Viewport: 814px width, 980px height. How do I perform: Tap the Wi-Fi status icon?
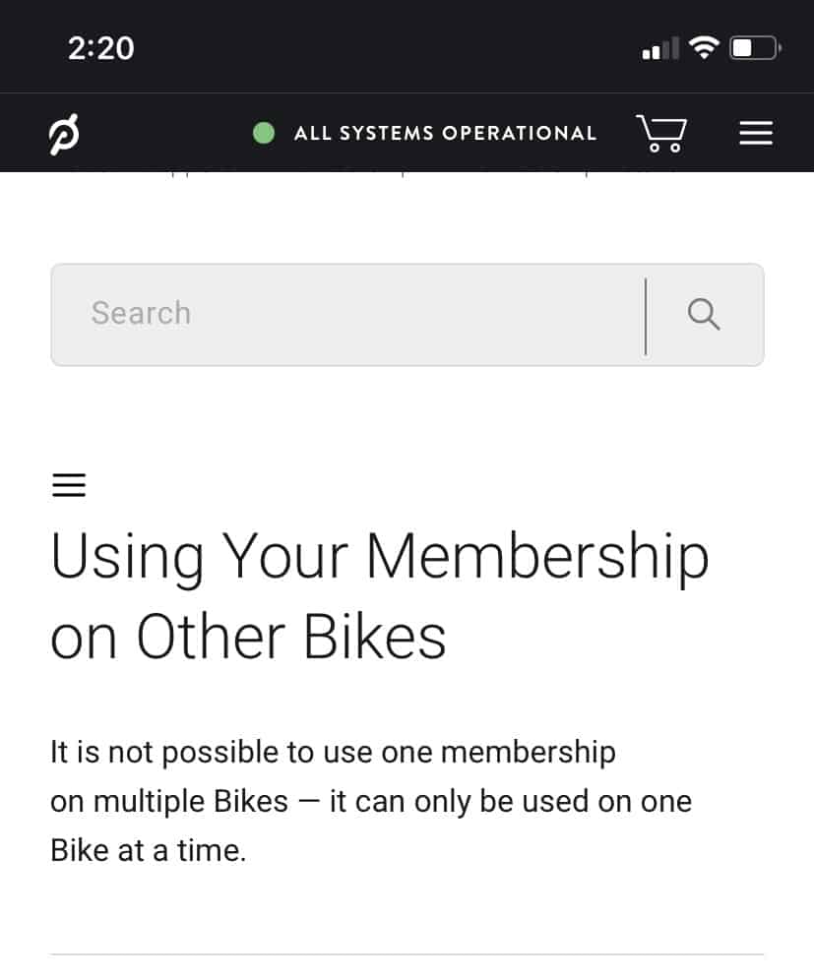click(704, 47)
